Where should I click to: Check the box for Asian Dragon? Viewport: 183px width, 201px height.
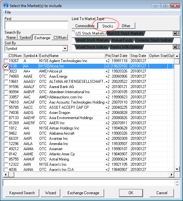click(x=6, y=113)
